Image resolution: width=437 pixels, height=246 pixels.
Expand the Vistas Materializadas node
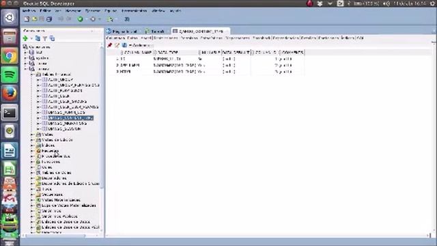(32, 200)
